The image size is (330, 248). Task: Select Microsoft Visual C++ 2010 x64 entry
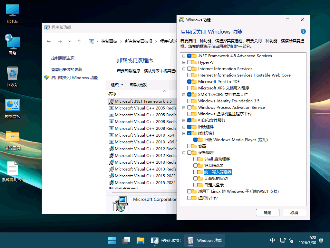coord(142,135)
